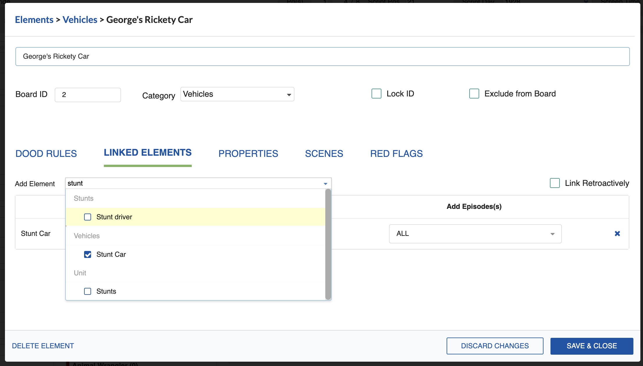Click the dropdown list scrollbar
Image resolution: width=643 pixels, height=366 pixels.
tap(328, 244)
